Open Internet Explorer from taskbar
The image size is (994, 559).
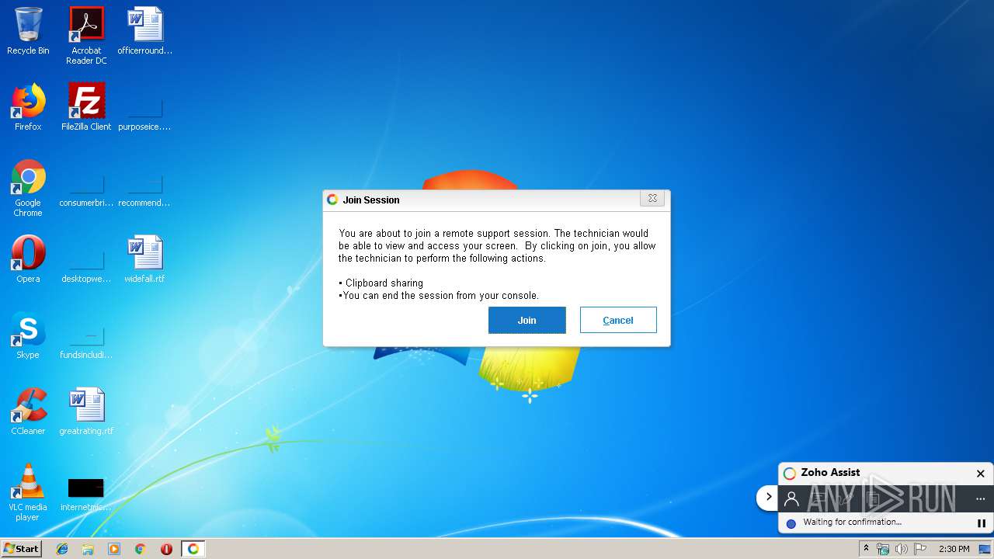62,549
